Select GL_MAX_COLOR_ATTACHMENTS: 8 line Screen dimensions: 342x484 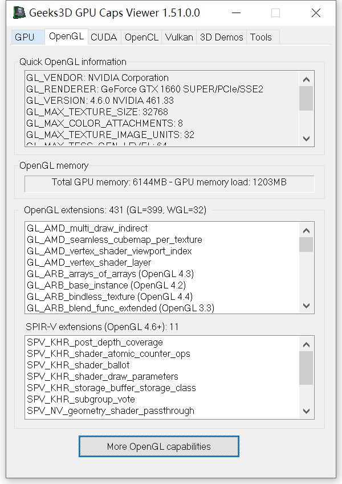pyautogui.click(x=105, y=124)
